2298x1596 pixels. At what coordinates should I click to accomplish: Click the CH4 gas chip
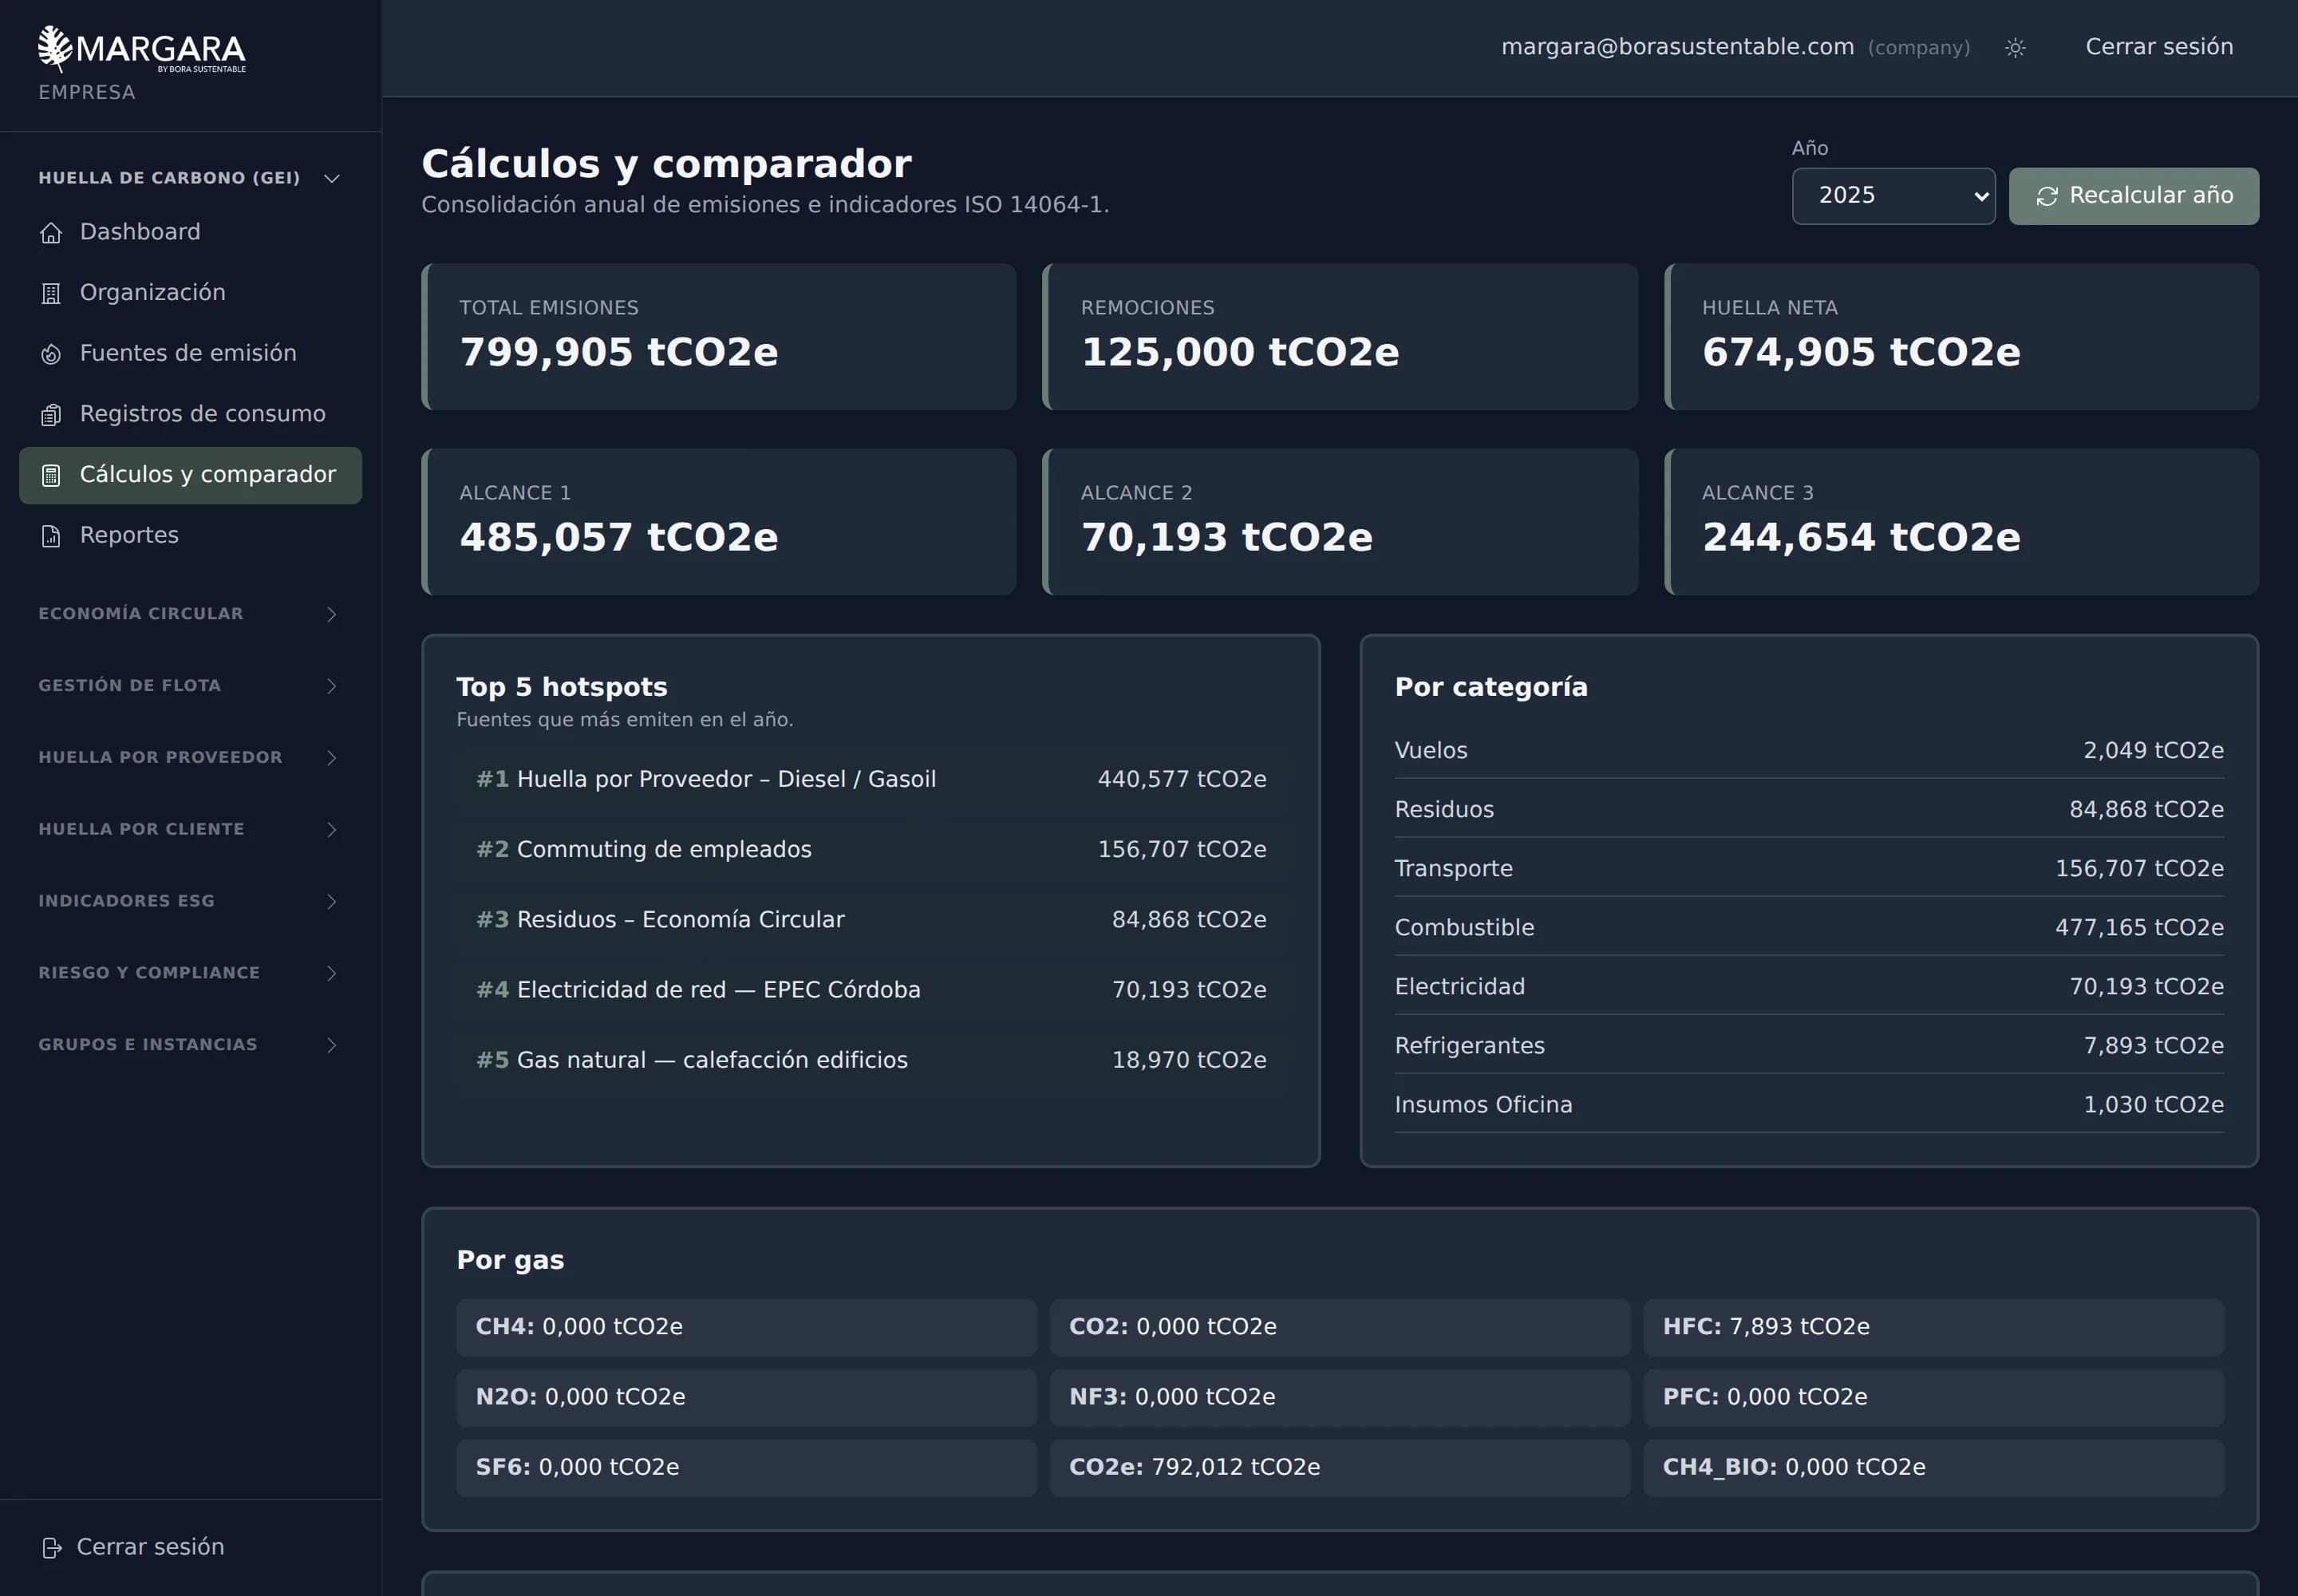tap(746, 1327)
